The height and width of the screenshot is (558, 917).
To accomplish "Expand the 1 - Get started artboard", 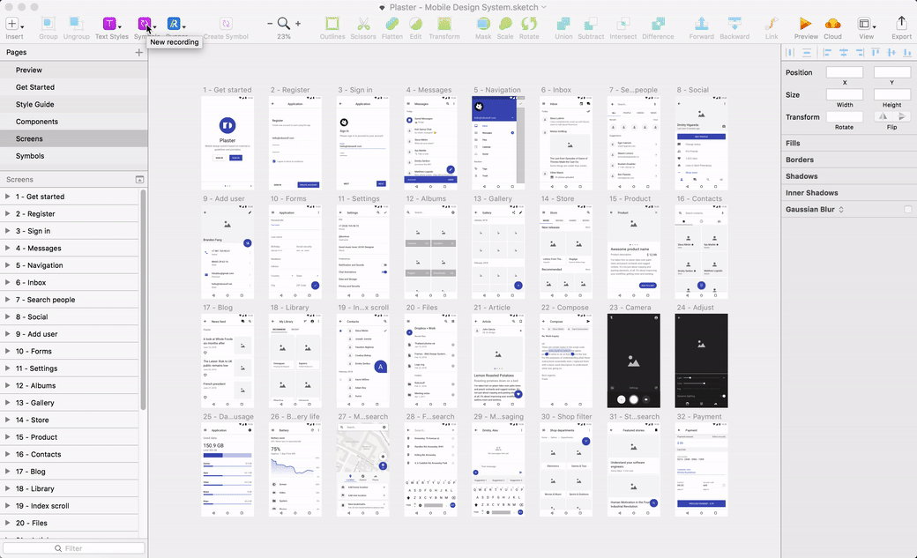I will click(x=8, y=197).
